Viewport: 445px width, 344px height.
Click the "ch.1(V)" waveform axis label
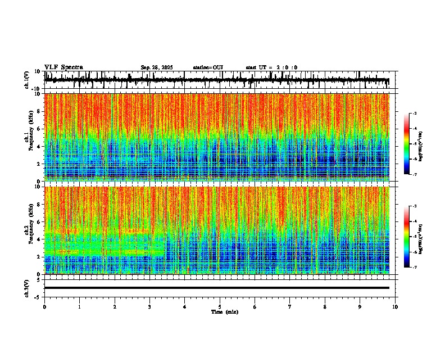click(27, 80)
